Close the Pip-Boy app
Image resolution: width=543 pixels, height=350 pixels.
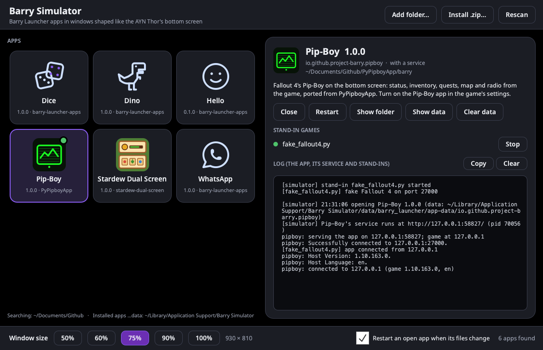[289, 112]
